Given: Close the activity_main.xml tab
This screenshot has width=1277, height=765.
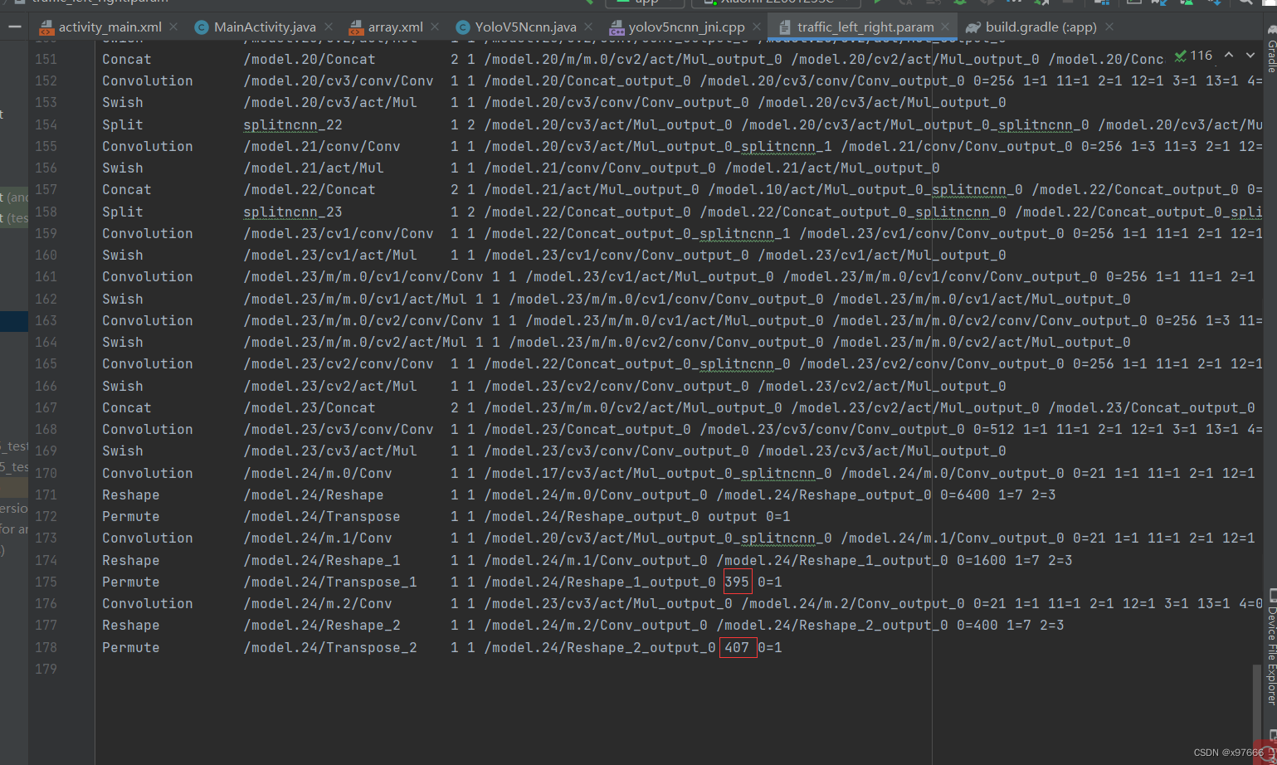Looking at the screenshot, I should (x=173, y=27).
